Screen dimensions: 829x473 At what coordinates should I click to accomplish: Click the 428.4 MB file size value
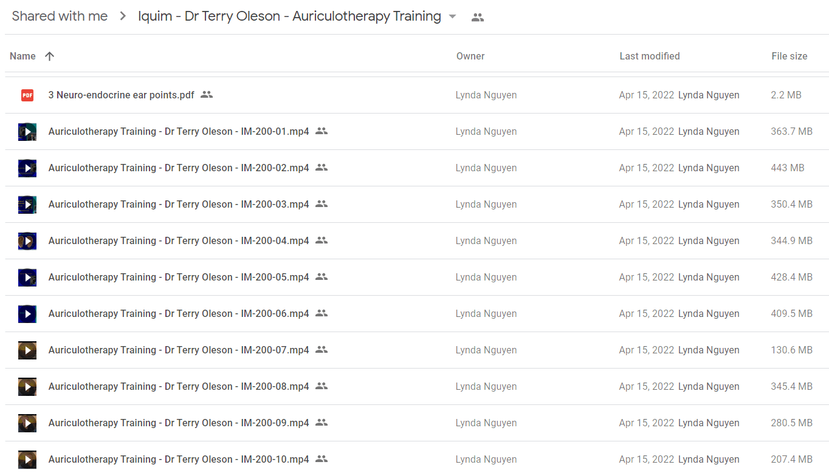(x=791, y=277)
